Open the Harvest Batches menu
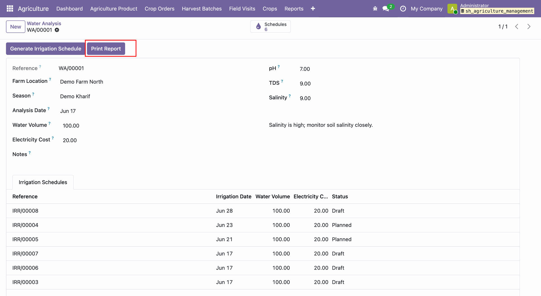Screen dimensions: 541x296 coord(202,9)
